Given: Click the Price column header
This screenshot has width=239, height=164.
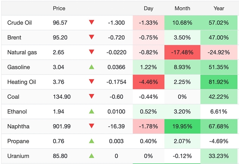Looking at the screenshot, I should click(x=59, y=8).
